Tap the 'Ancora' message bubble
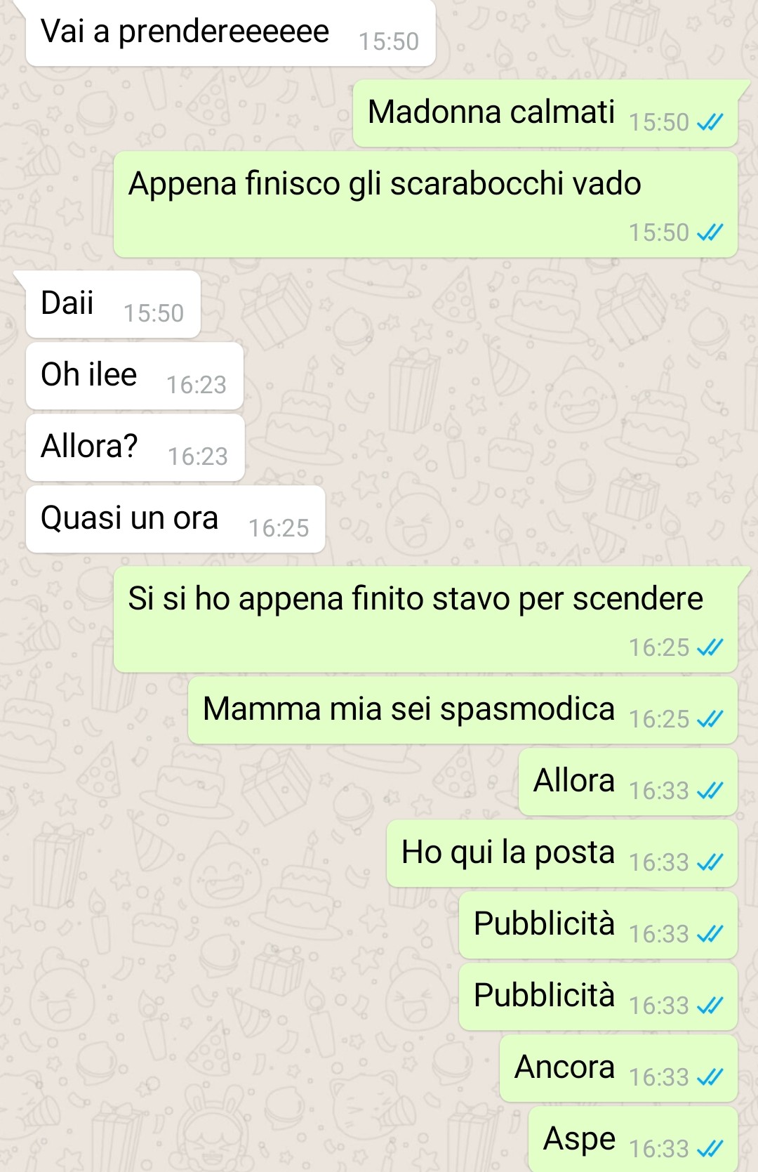 point(618,1068)
